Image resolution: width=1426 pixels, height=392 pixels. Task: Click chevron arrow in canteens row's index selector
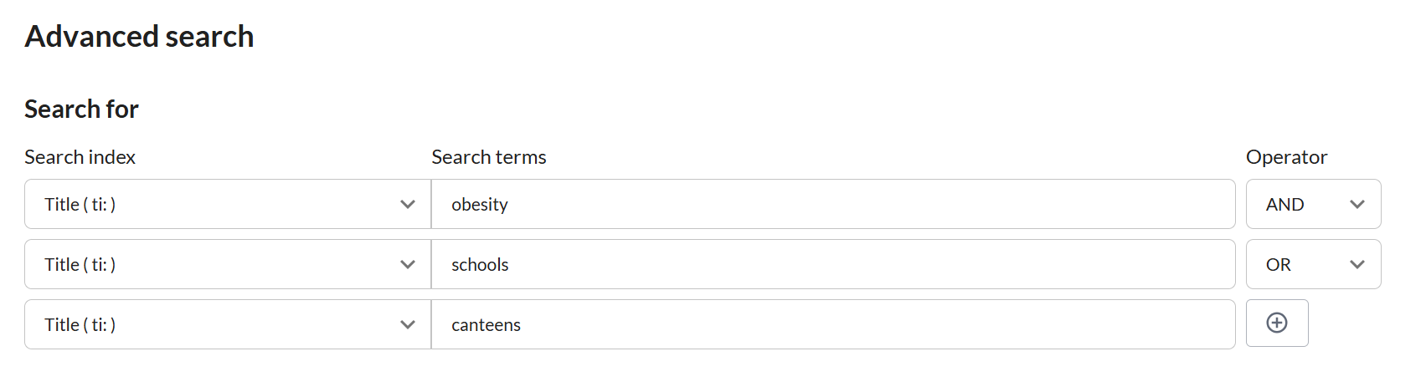[x=408, y=325]
